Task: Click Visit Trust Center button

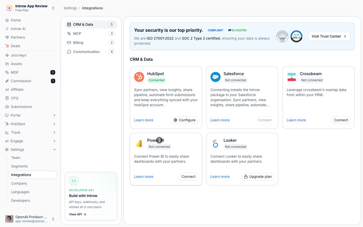Action: tap(329, 36)
